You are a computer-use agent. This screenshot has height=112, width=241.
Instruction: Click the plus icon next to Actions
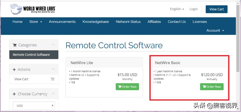[x=14, y=70]
